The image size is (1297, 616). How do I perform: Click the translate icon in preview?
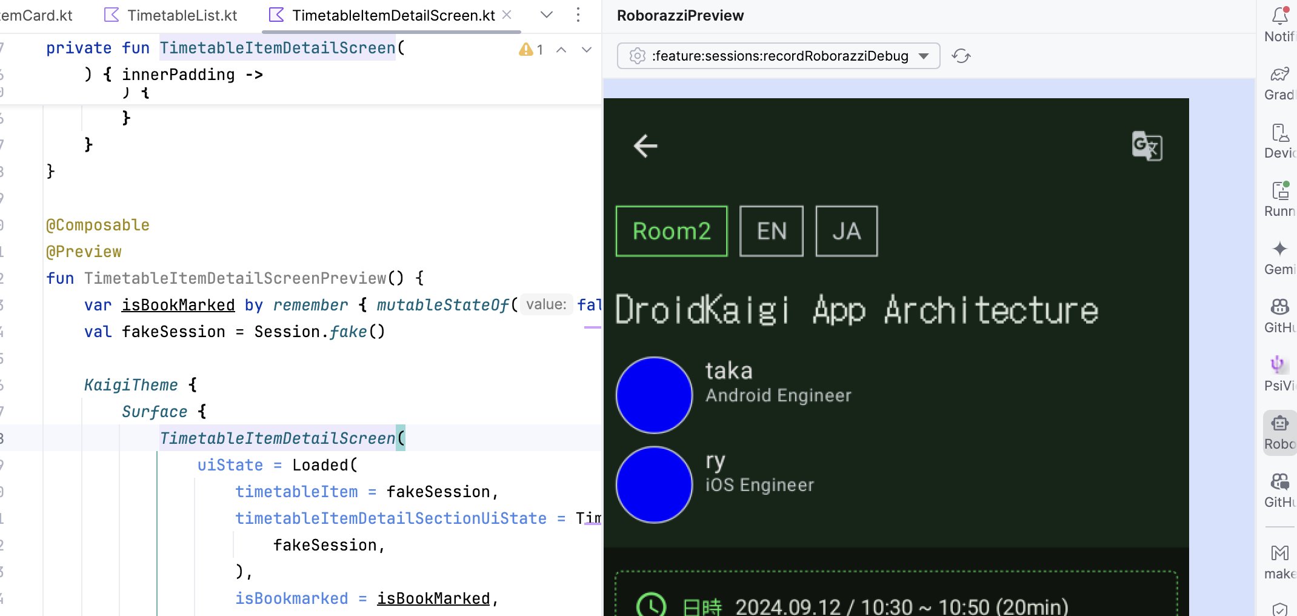pyautogui.click(x=1147, y=146)
